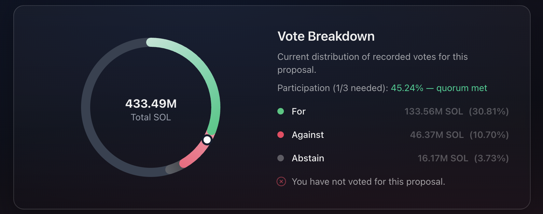Viewport: 543px width, 214px height.
Task: Click the gray Abstain legend dot
Action: tap(281, 158)
